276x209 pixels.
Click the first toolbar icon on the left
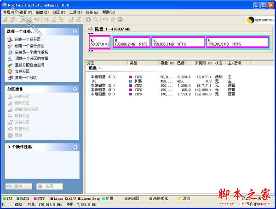point(5,19)
